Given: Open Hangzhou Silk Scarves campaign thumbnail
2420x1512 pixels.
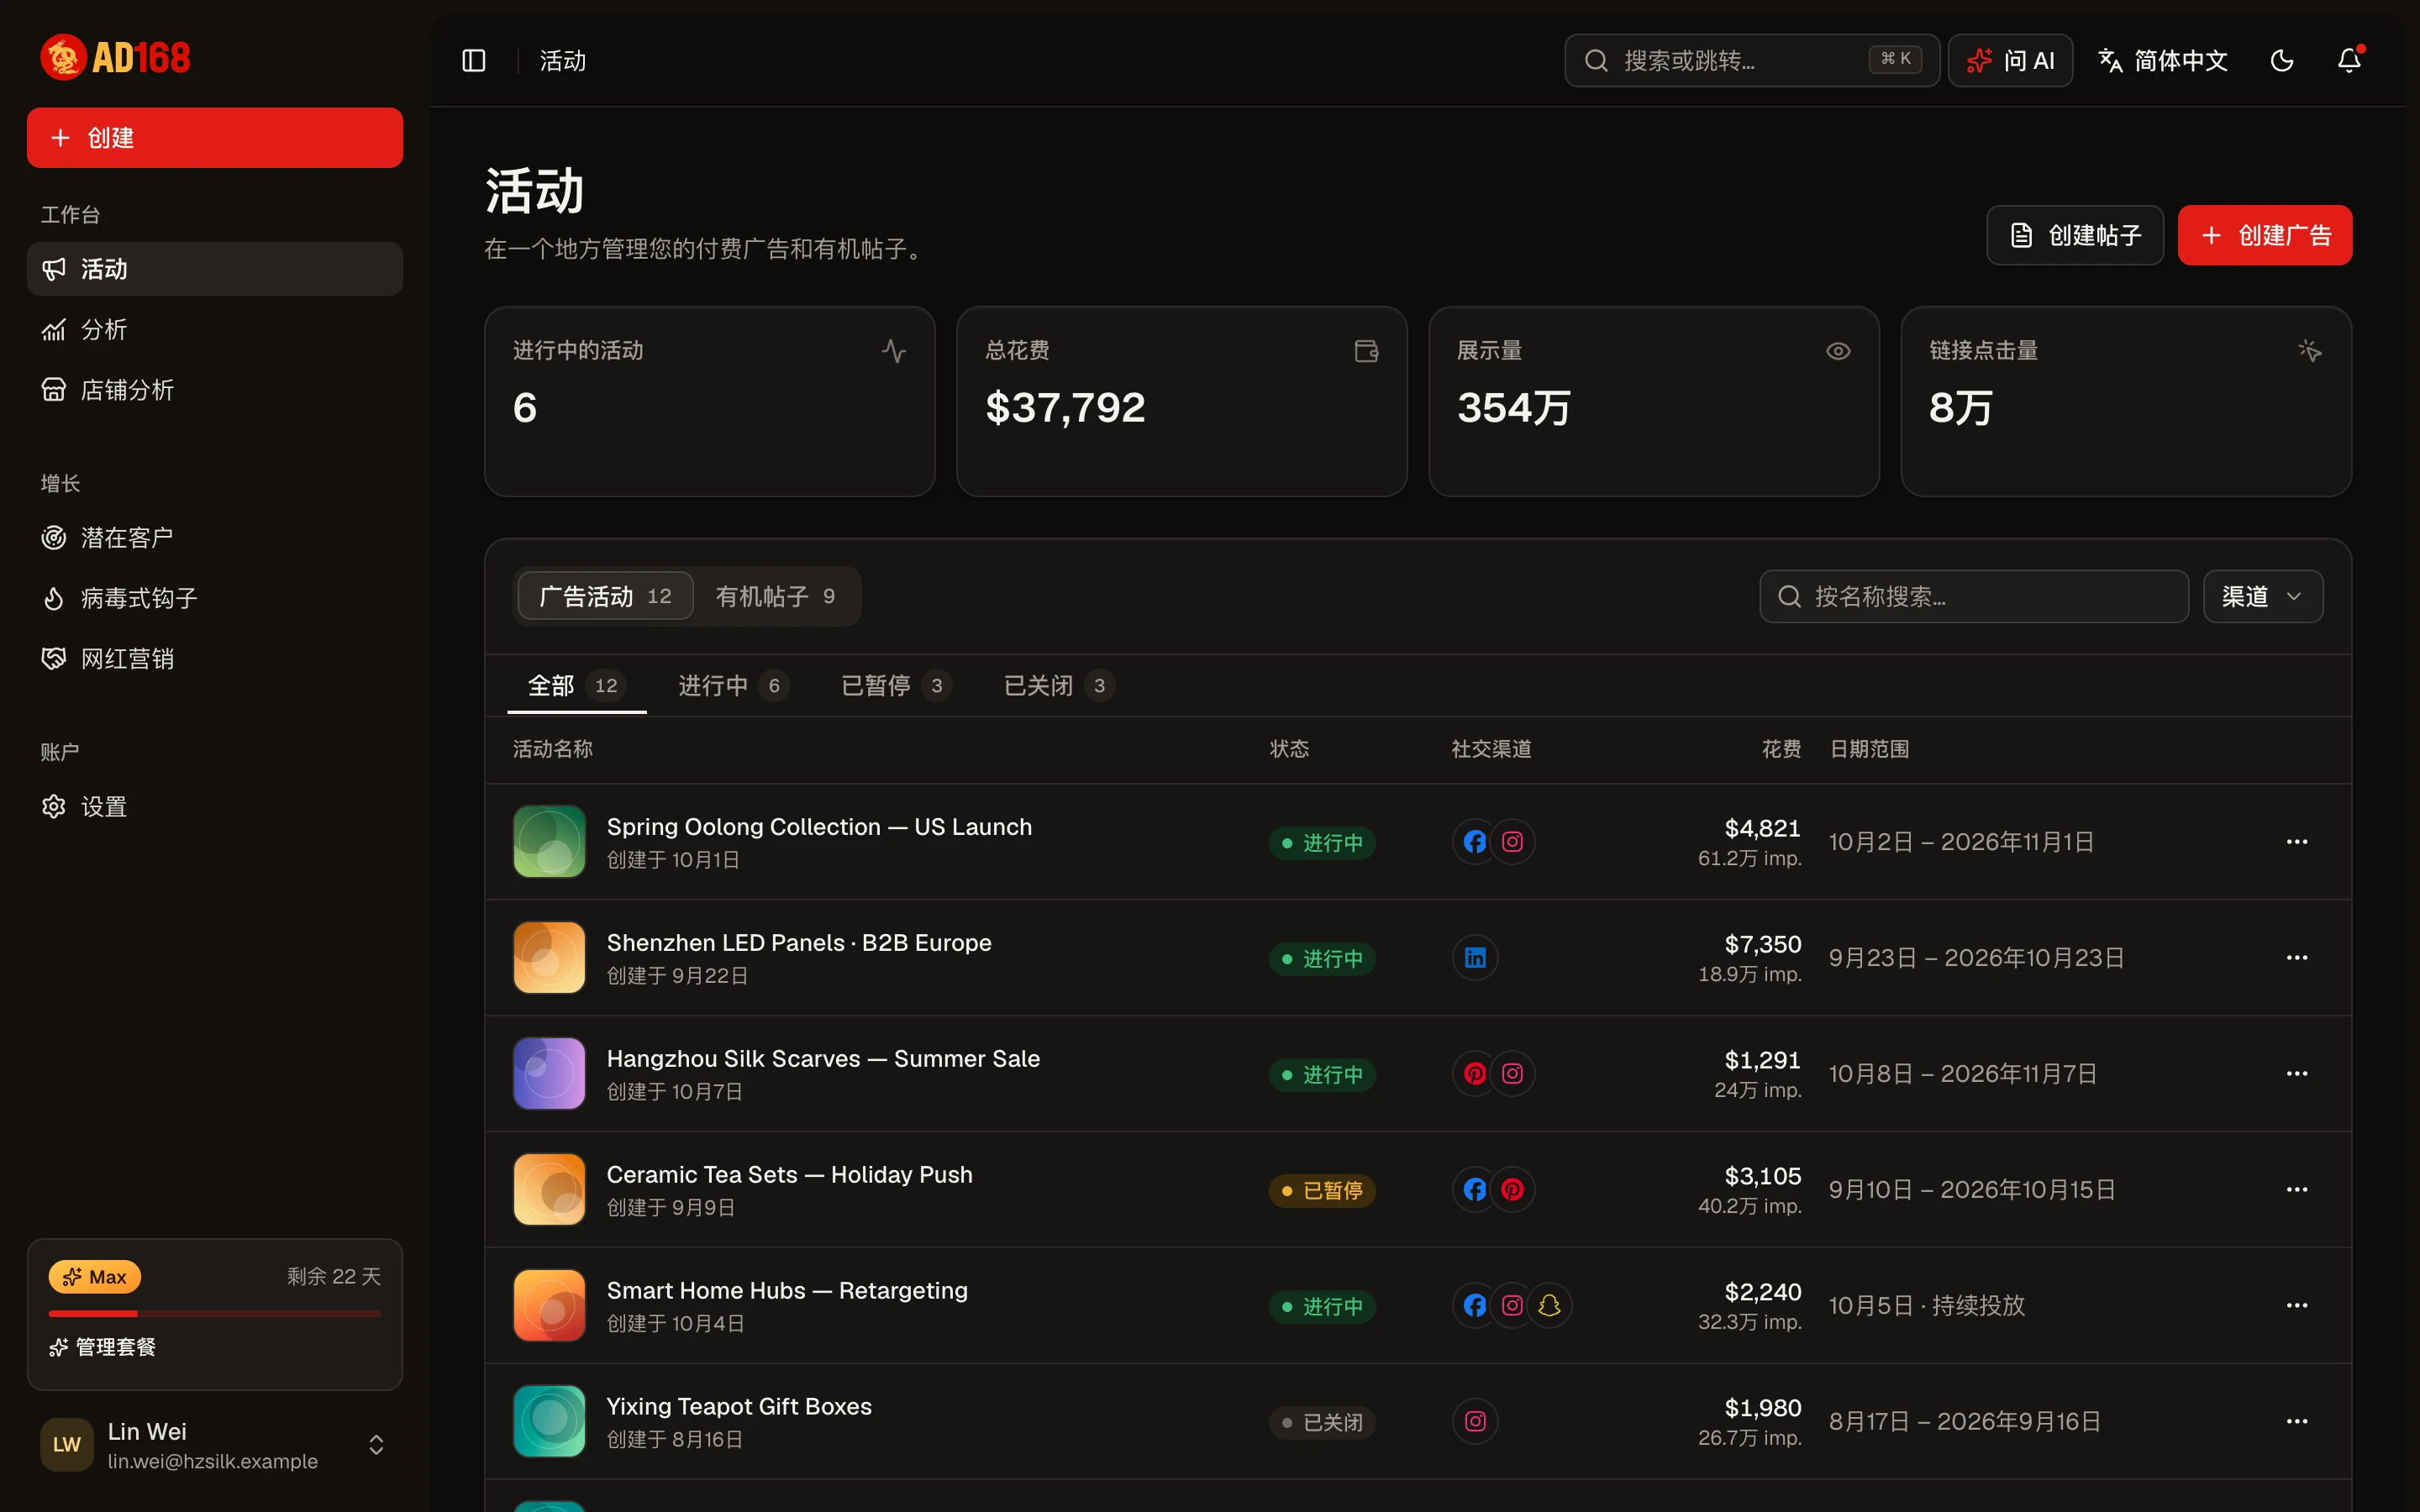Looking at the screenshot, I should 549,1074.
